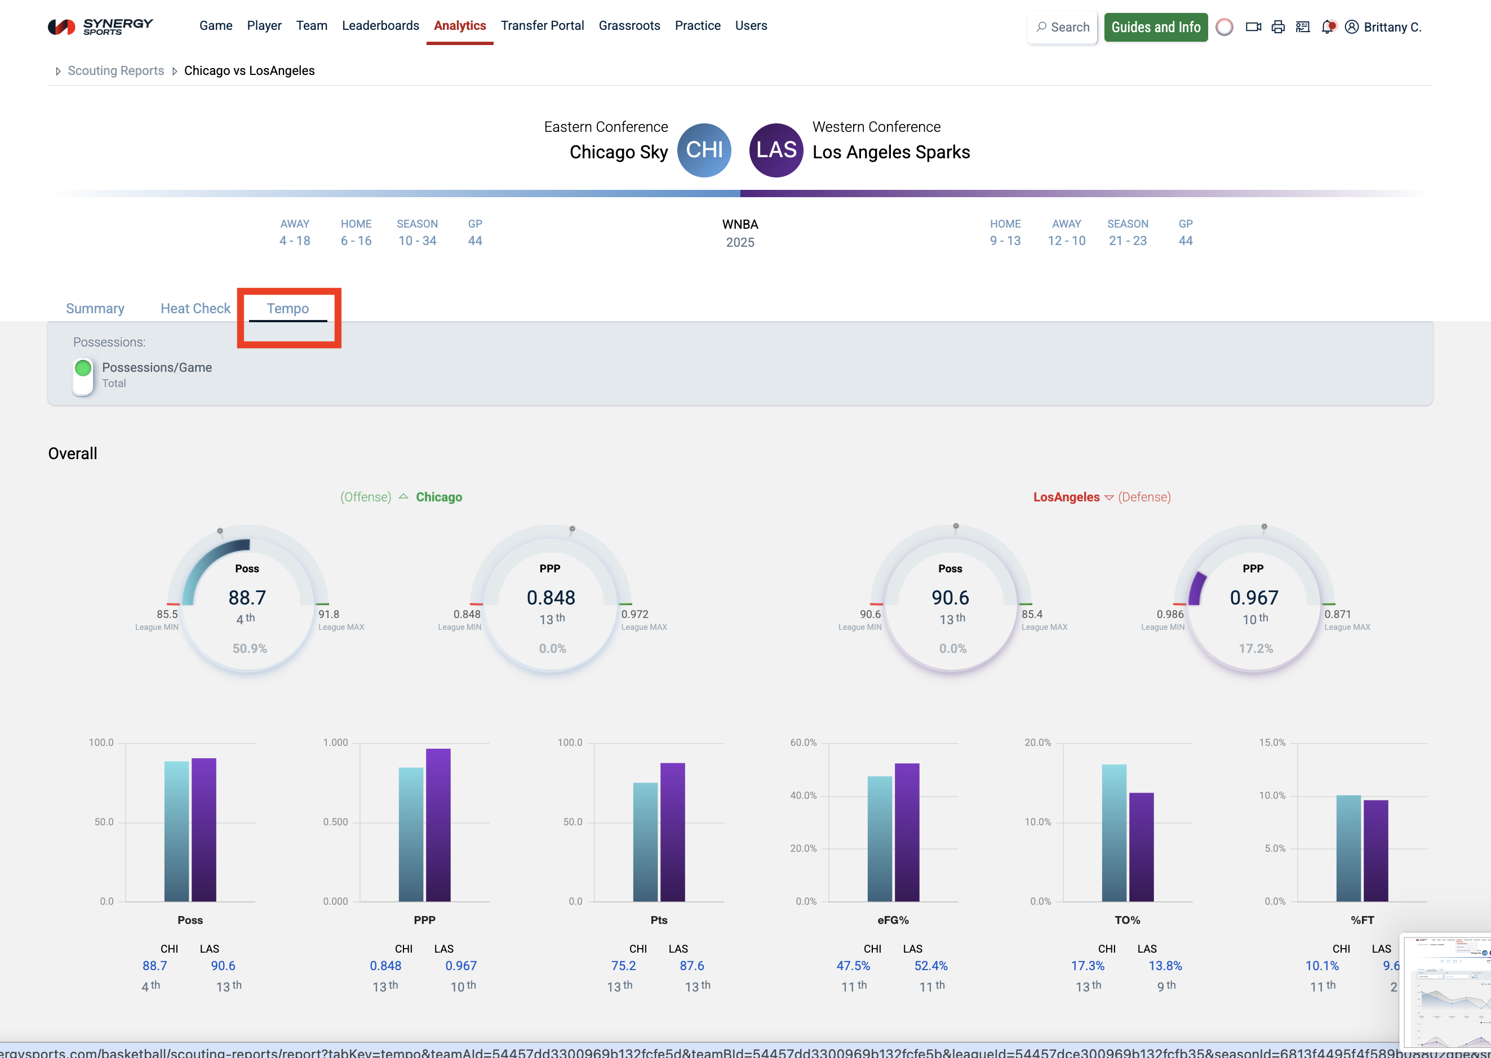
Task: Expand the arrow before Scouting Reports
Action: (x=58, y=71)
